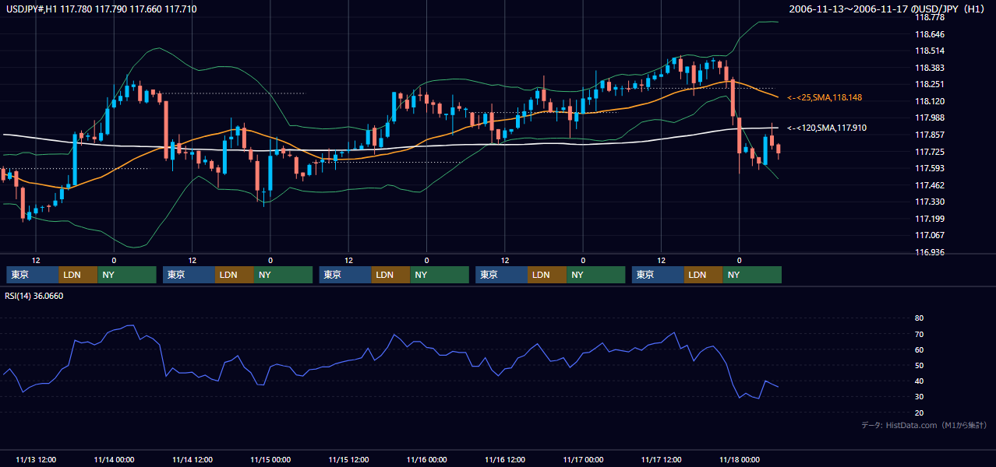Click price axis value 117.199
The image size is (996, 467).
[929, 219]
